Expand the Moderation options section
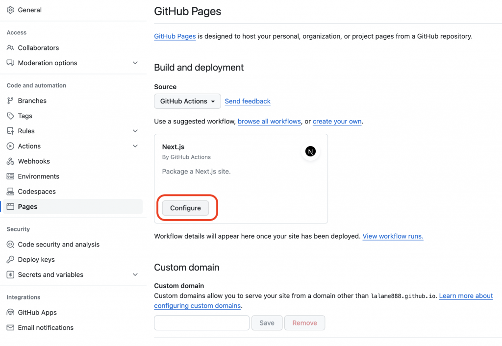The width and height of the screenshot is (502, 346). [135, 63]
